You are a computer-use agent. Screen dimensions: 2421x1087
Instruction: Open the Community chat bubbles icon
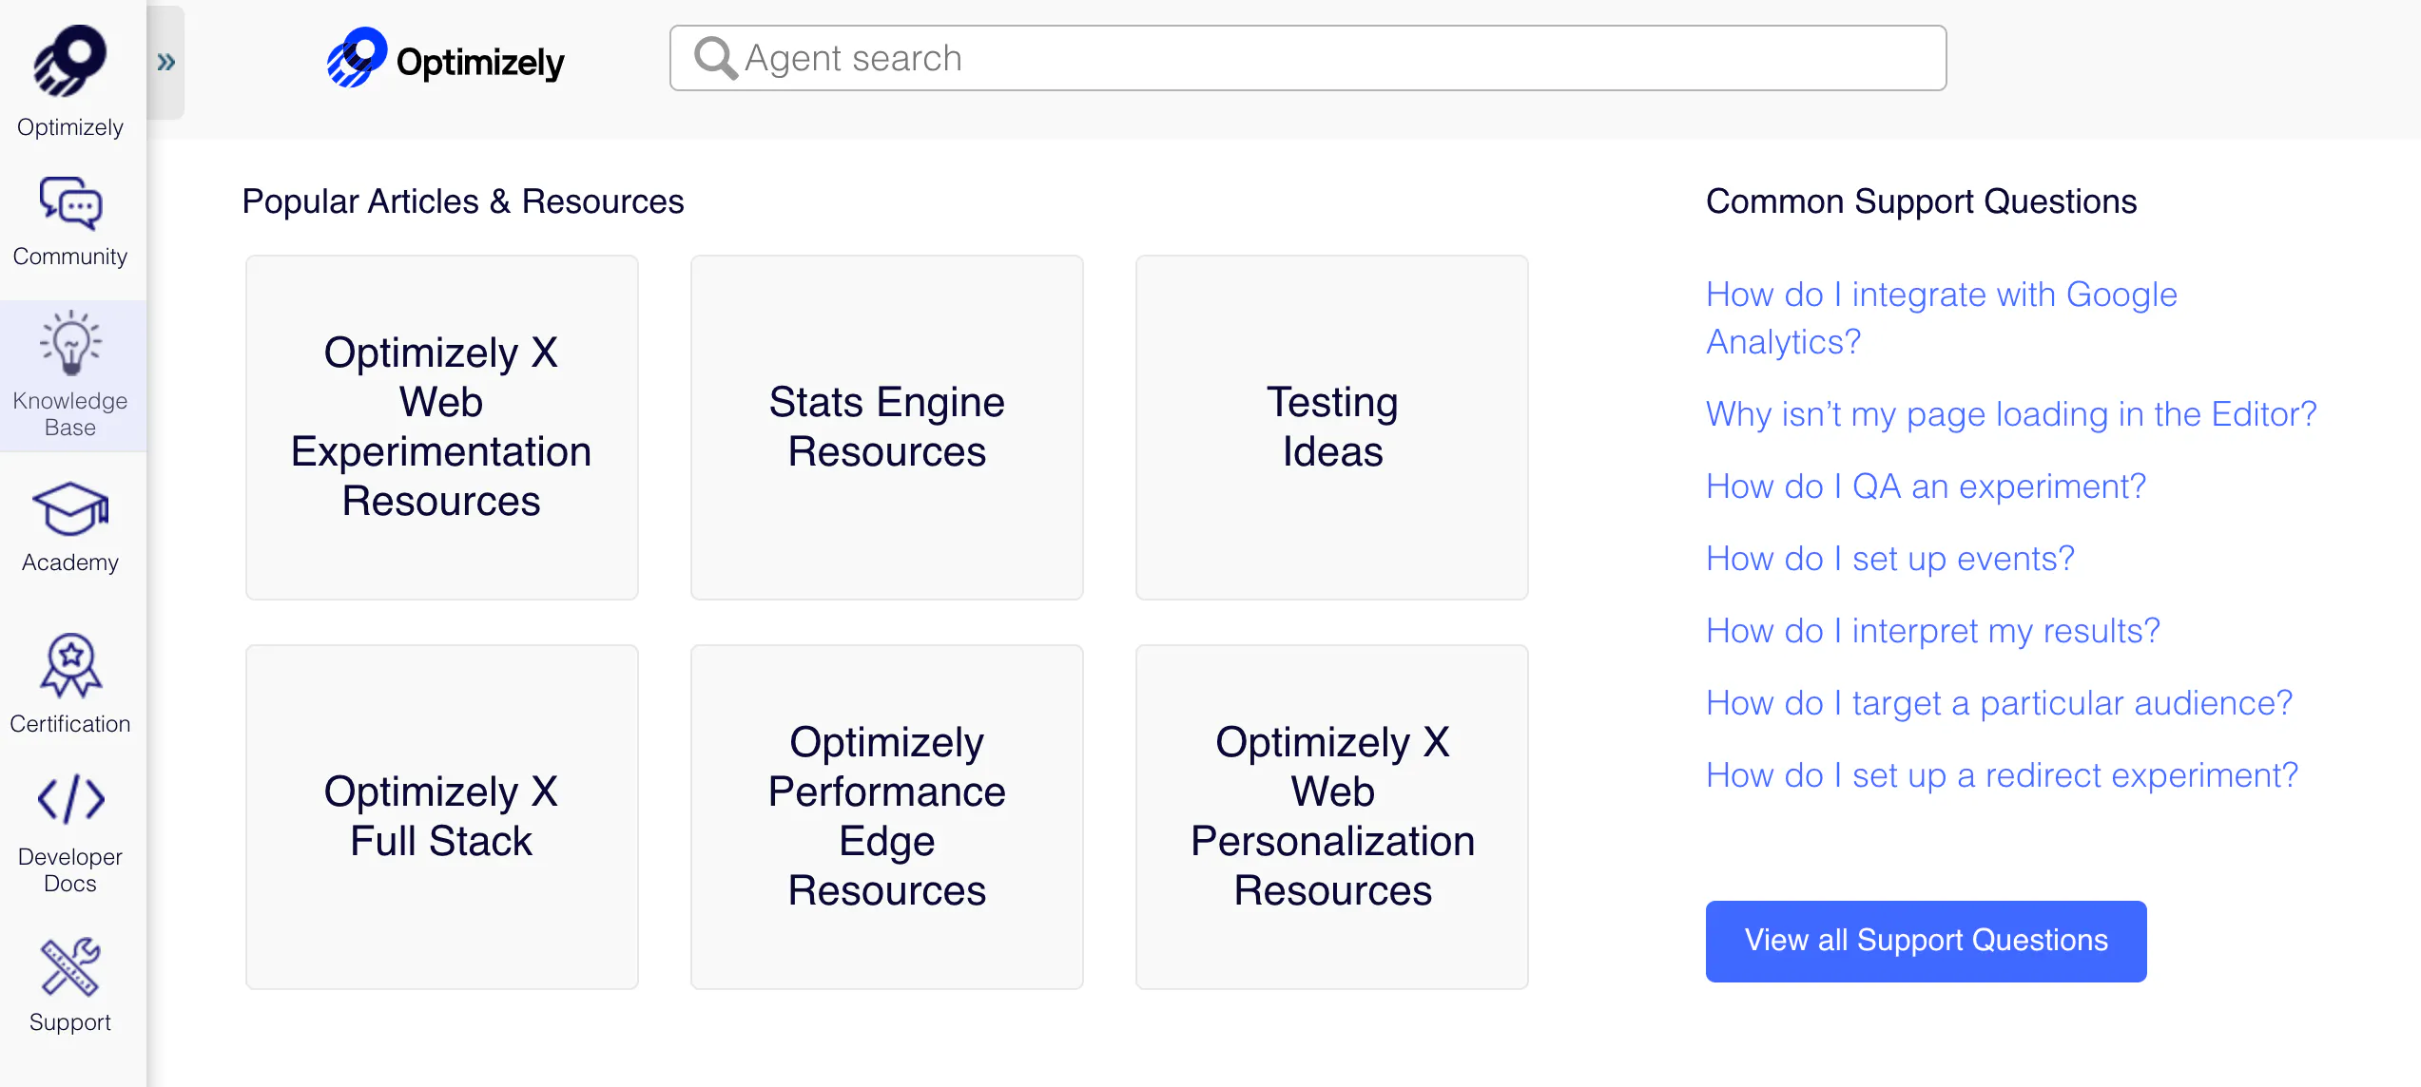tap(70, 203)
